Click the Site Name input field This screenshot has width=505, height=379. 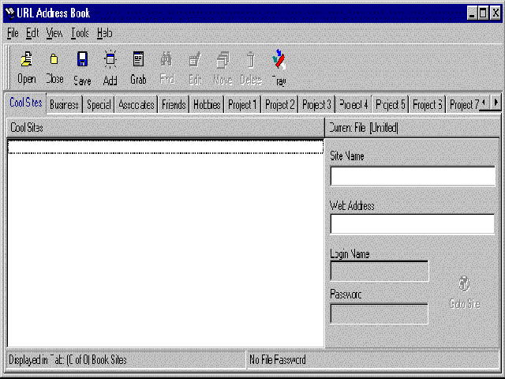pos(412,175)
